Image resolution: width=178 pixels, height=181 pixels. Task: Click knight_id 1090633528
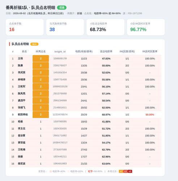point(60,87)
